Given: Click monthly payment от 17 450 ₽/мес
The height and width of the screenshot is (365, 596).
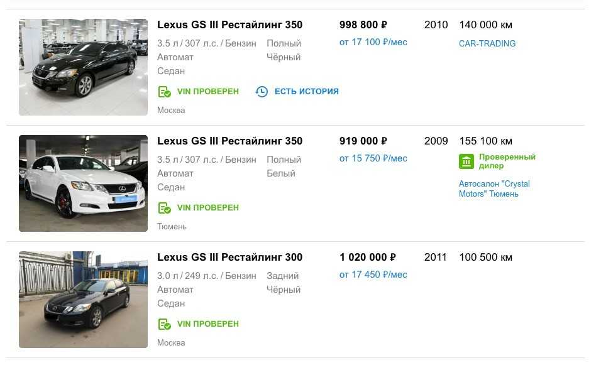Looking at the screenshot, I should point(373,275).
